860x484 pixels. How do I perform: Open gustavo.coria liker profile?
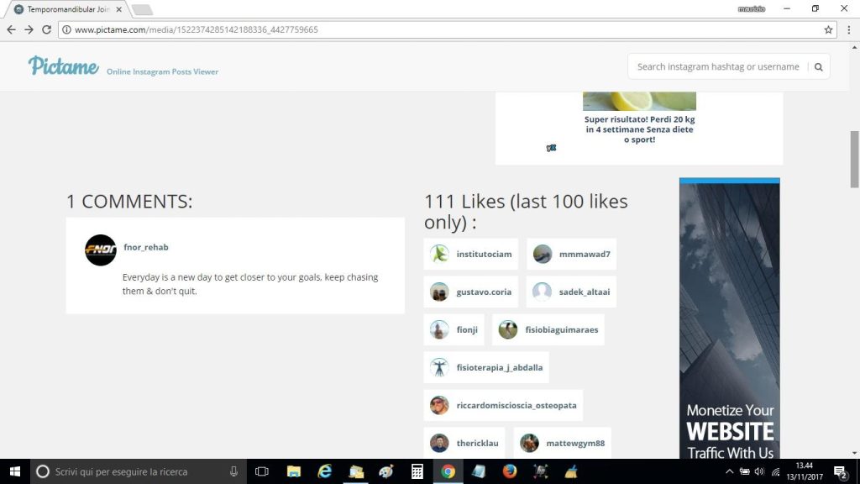click(x=470, y=292)
